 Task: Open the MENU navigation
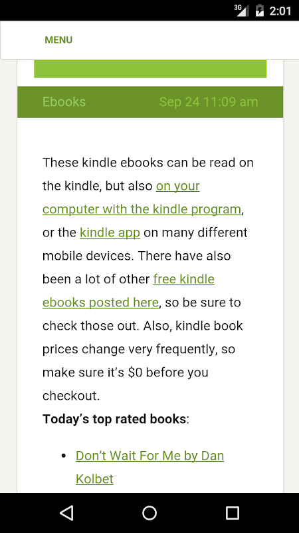(x=58, y=40)
